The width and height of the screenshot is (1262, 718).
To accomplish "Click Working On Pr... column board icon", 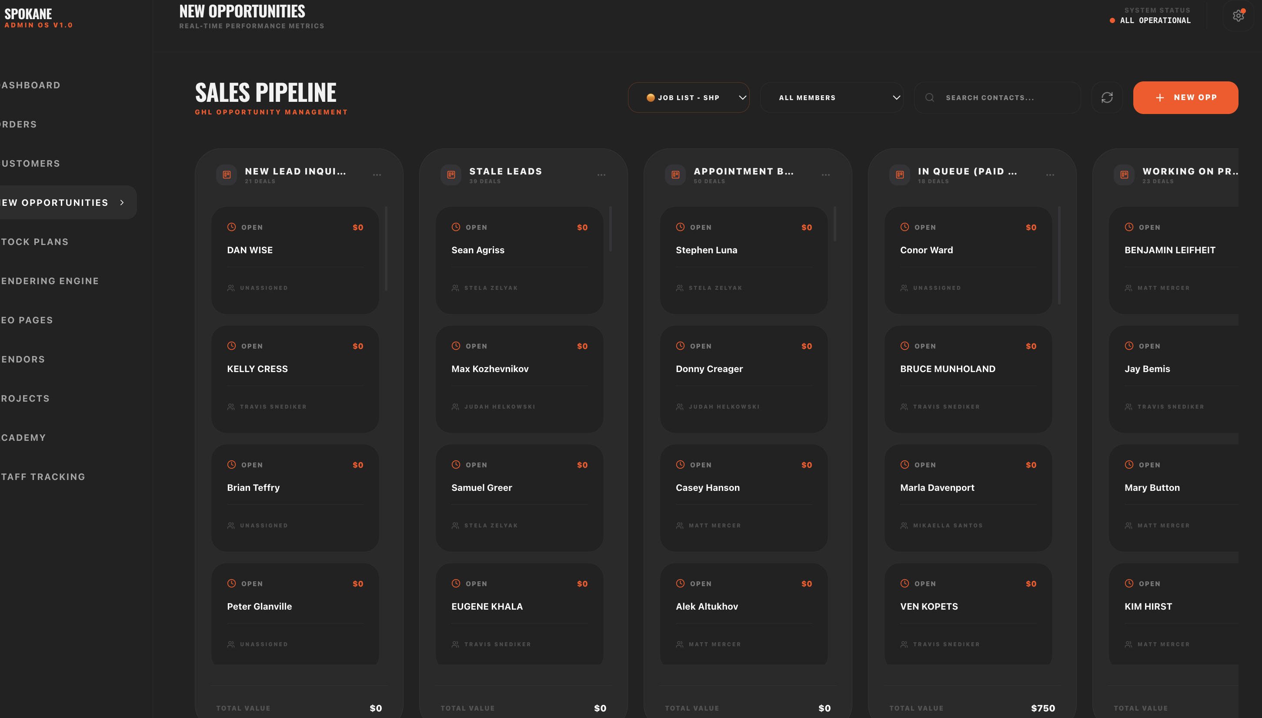I will tap(1124, 174).
